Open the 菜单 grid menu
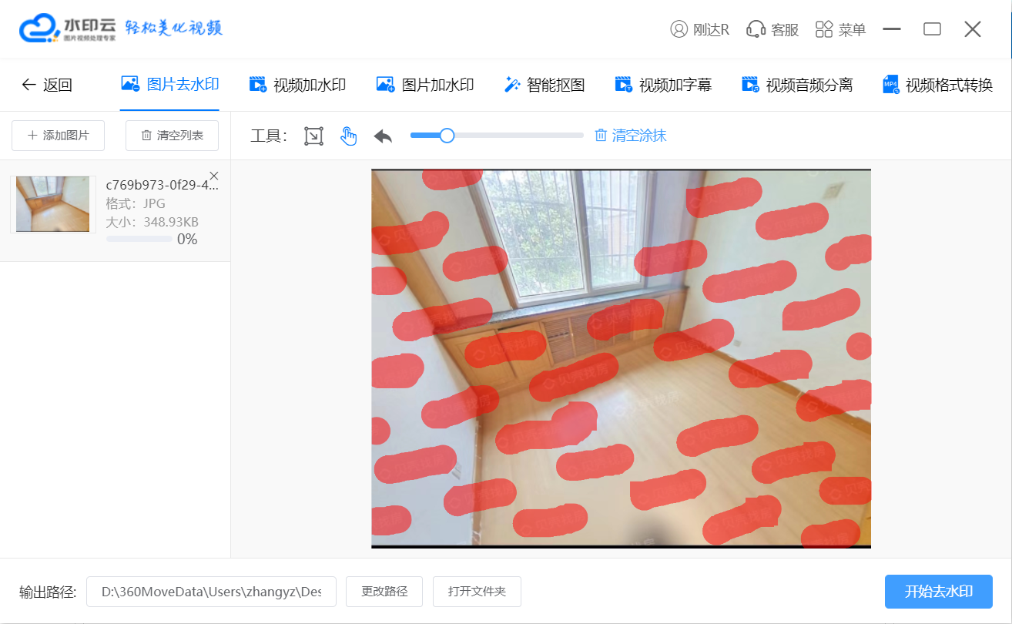Viewport: 1012px width, 624px height. pyautogui.click(x=840, y=29)
